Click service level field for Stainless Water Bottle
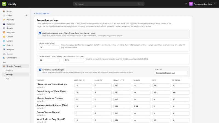219x123 pixels. click(x=122, y=106)
